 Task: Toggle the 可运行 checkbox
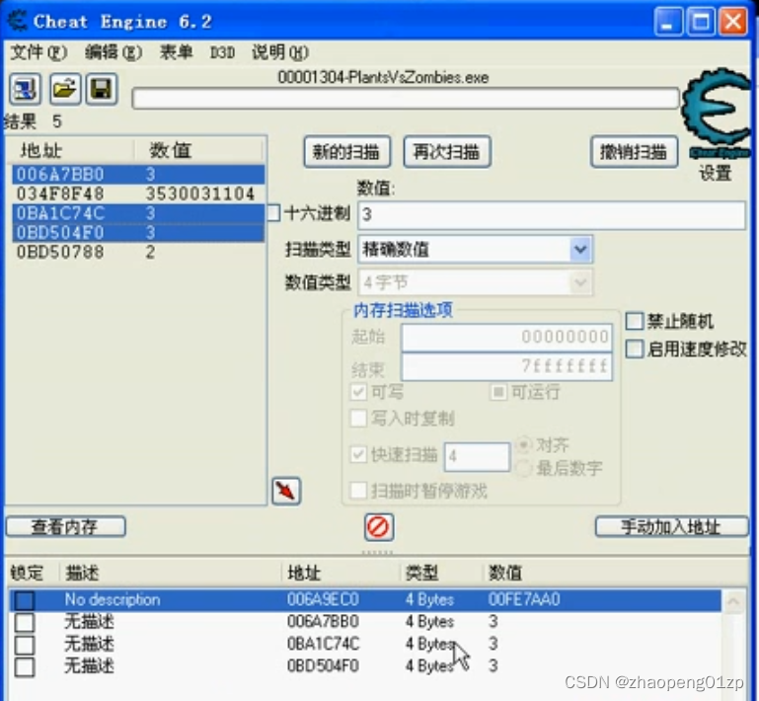pos(498,392)
